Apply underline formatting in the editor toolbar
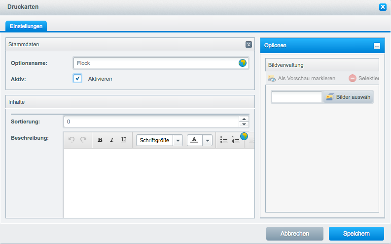 pyautogui.click(x=124, y=140)
